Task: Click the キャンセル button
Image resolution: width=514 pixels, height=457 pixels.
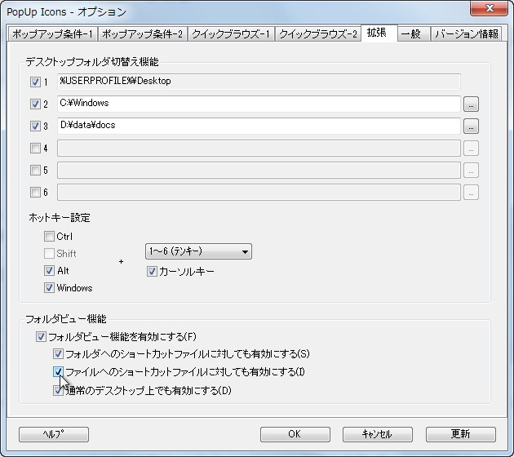Action: (x=377, y=434)
